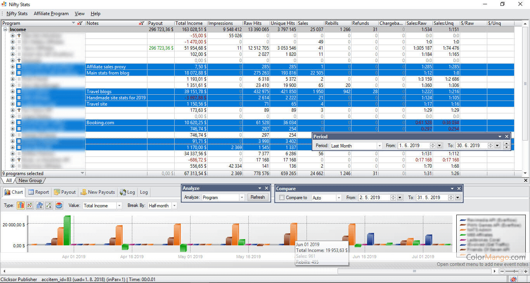
Task: Switch to the line chart type icon
Action: pos(29,205)
